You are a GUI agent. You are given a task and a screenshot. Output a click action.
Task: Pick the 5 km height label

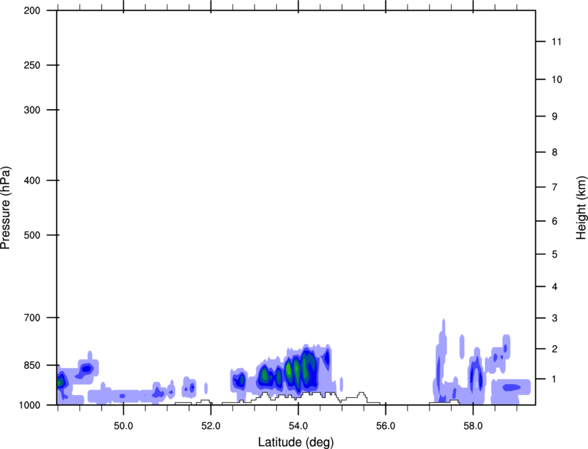[555, 254]
